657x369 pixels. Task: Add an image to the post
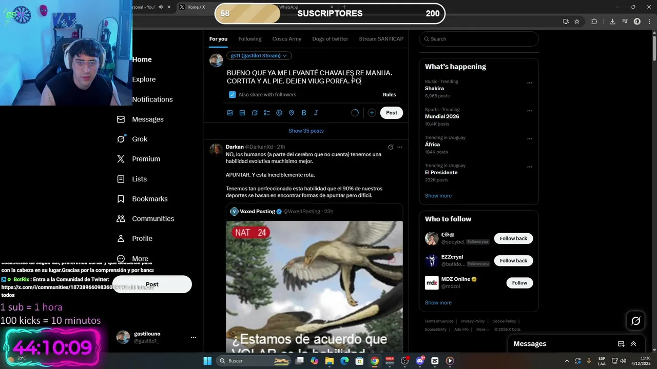click(x=230, y=113)
